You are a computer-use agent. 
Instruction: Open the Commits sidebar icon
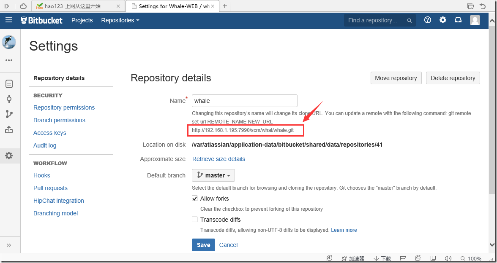point(9,99)
